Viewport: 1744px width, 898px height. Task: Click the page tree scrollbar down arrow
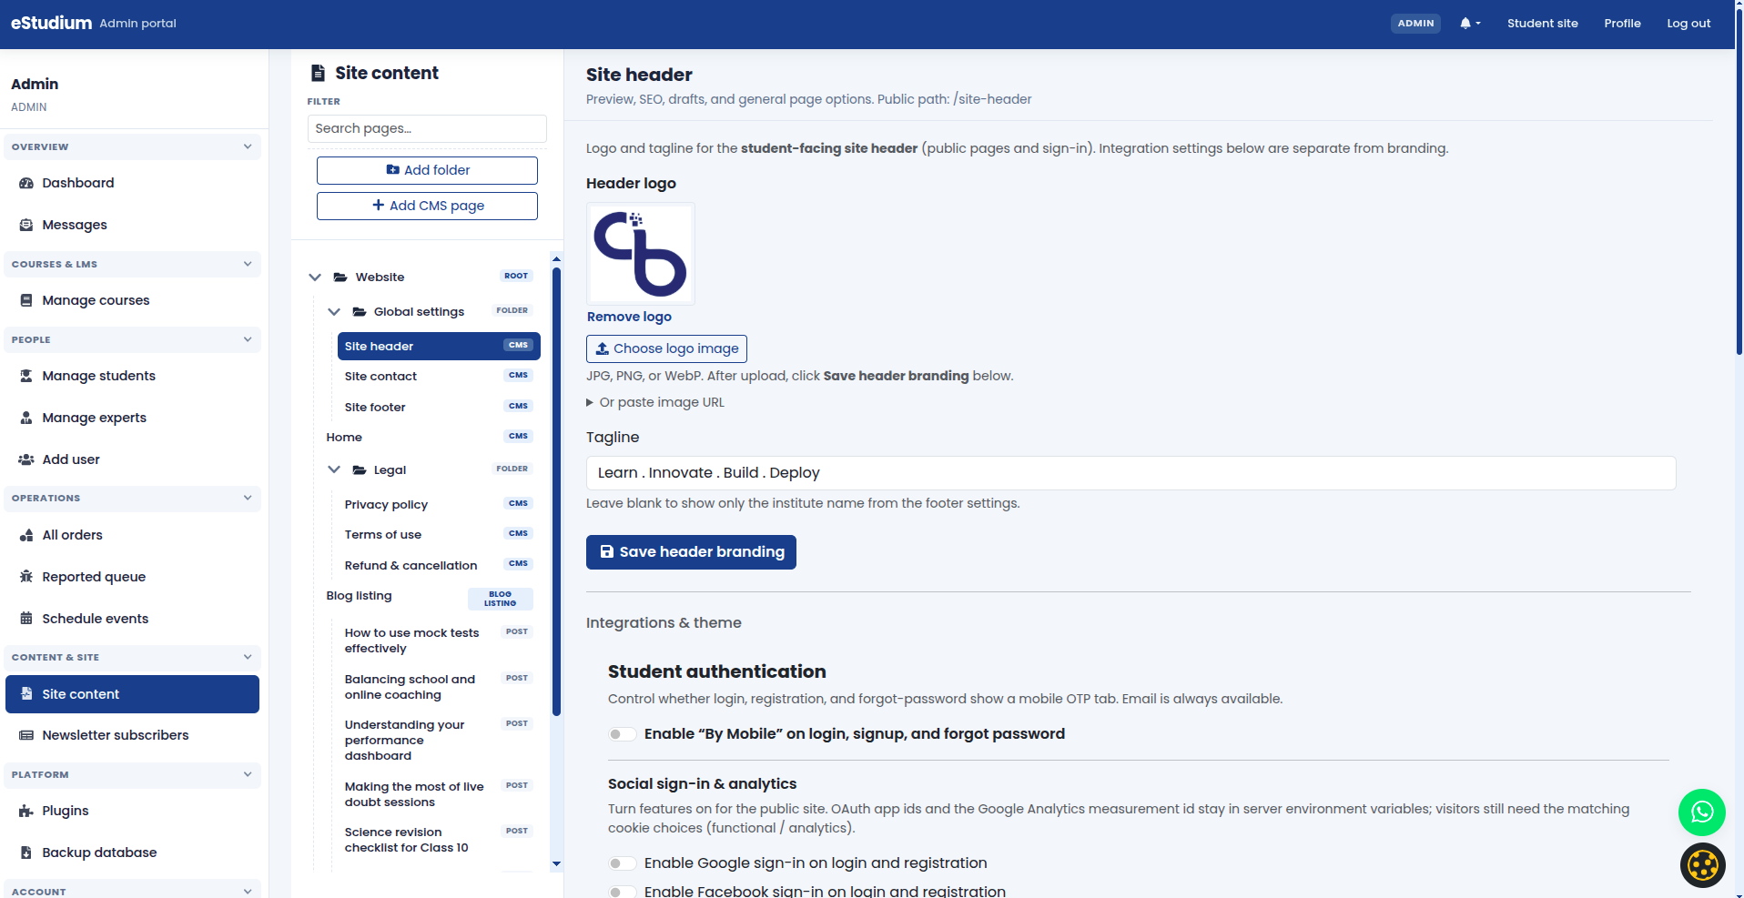tap(556, 864)
